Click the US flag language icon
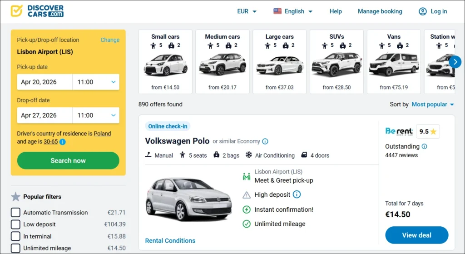 277,11
